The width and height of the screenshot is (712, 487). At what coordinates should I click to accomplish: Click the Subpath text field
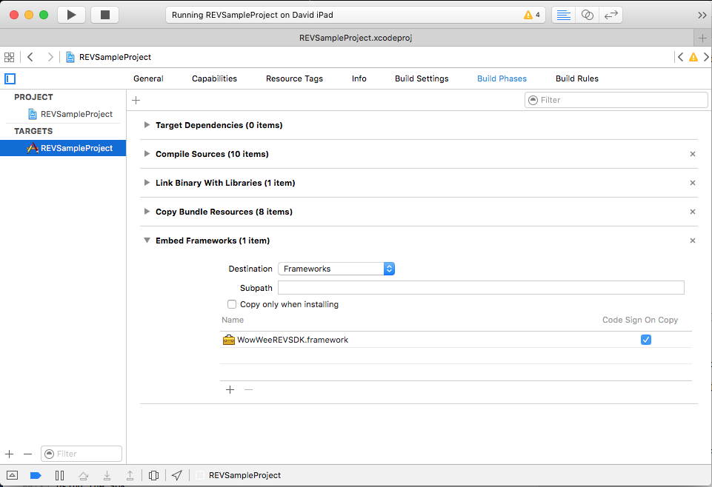pyautogui.click(x=481, y=287)
